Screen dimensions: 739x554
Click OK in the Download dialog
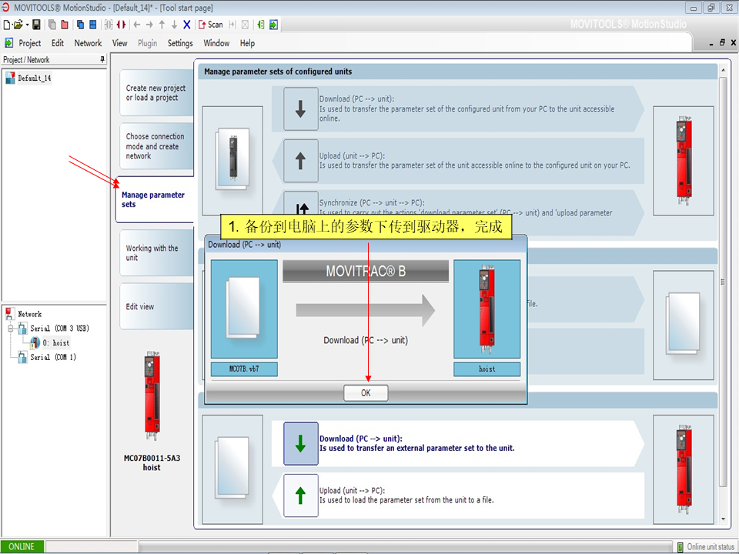(x=366, y=392)
